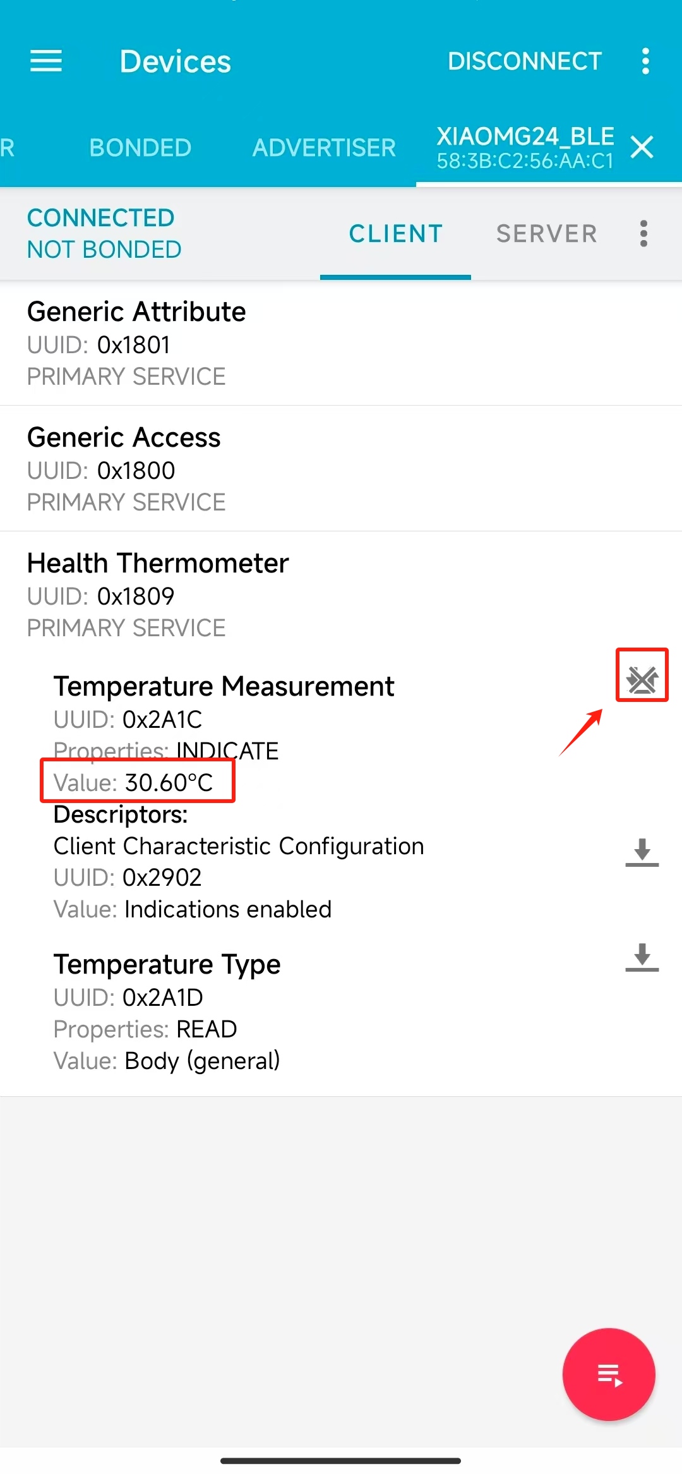Switch to the SERVER tab
Image resolution: width=682 pixels, height=1474 pixels.
click(x=546, y=234)
